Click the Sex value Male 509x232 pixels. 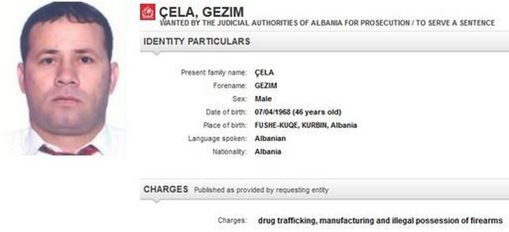point(263,99)
